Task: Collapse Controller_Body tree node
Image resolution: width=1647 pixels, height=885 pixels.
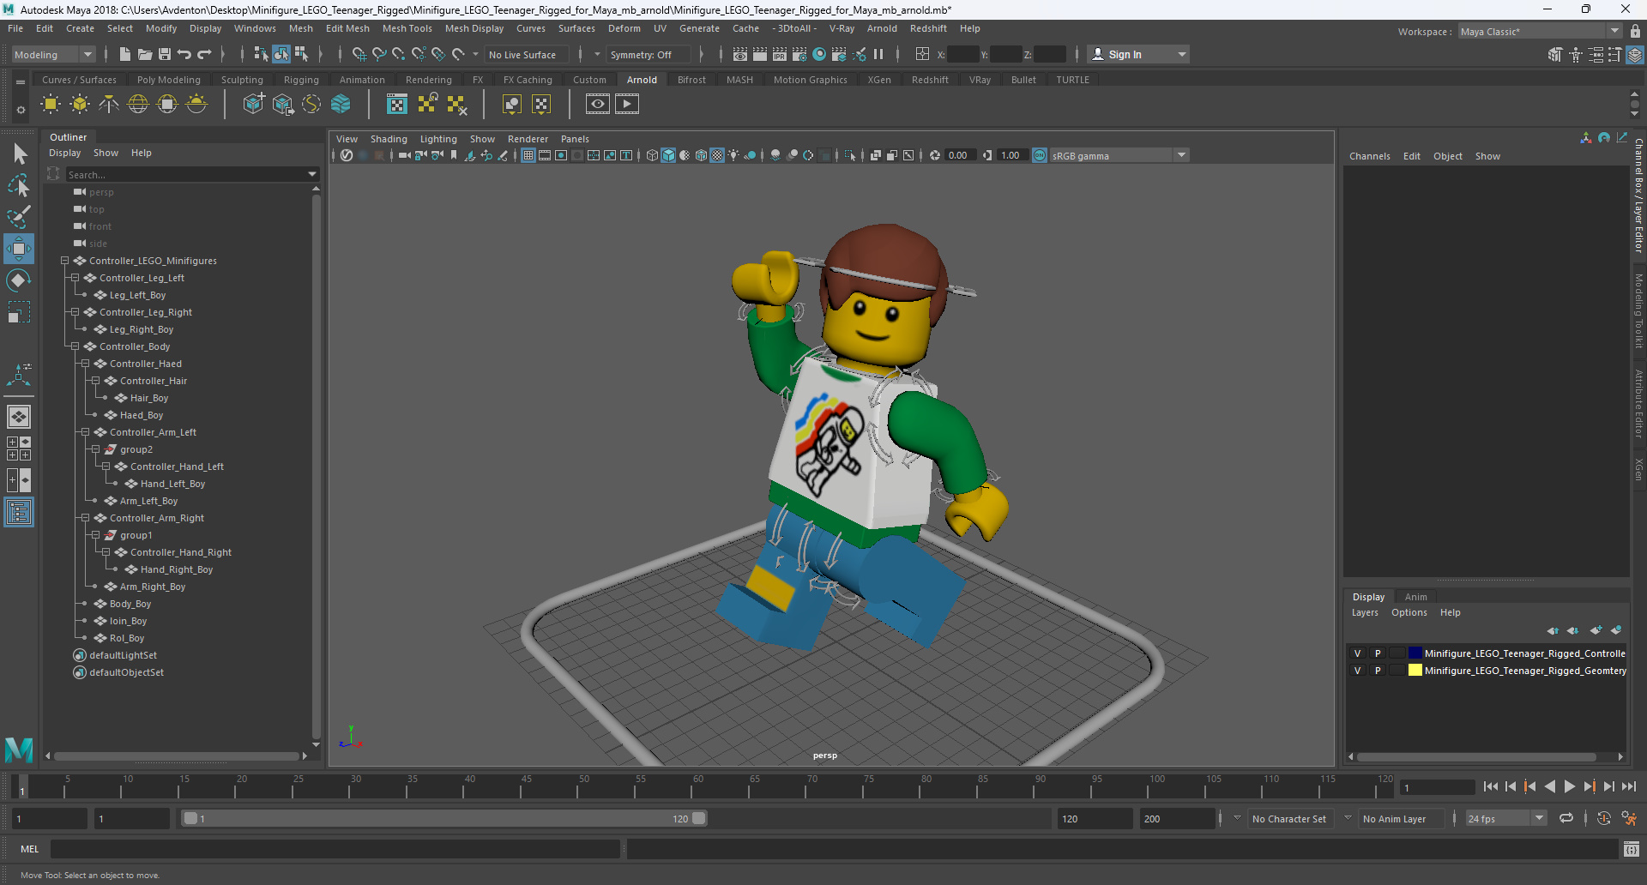Action: pos(75,346)
